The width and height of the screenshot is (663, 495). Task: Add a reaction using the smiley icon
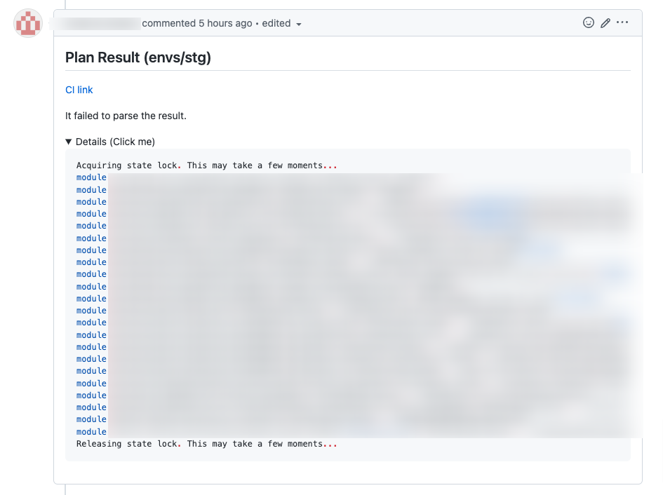(588, 22)
